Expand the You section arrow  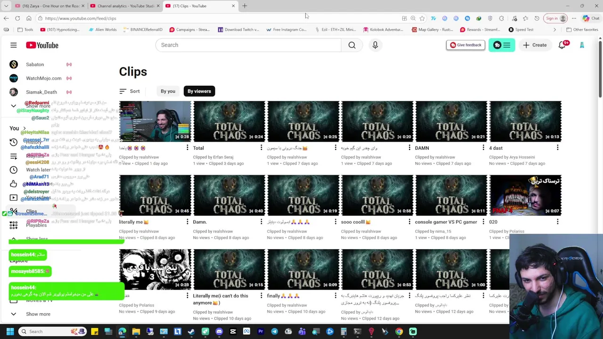[24, 128]
